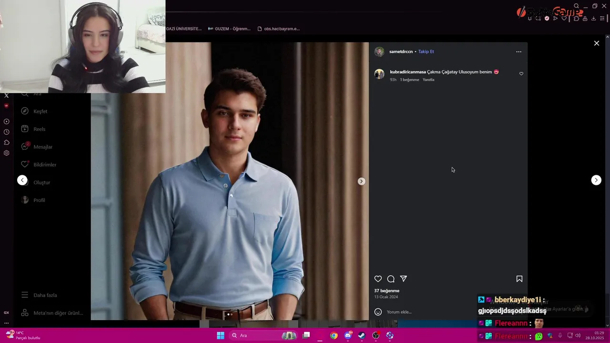Open the browser easy setup sliders icon
This screenshot has height=343, width=610.
[602, 18]
